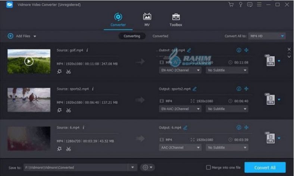Open the No Subtitle dropdown for golf.mp4
The width and height of the screenshot is (294, 176).
[227, 70]
